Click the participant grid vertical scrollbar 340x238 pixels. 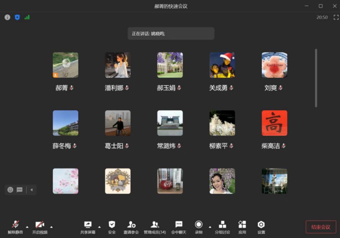click(316, 78)
